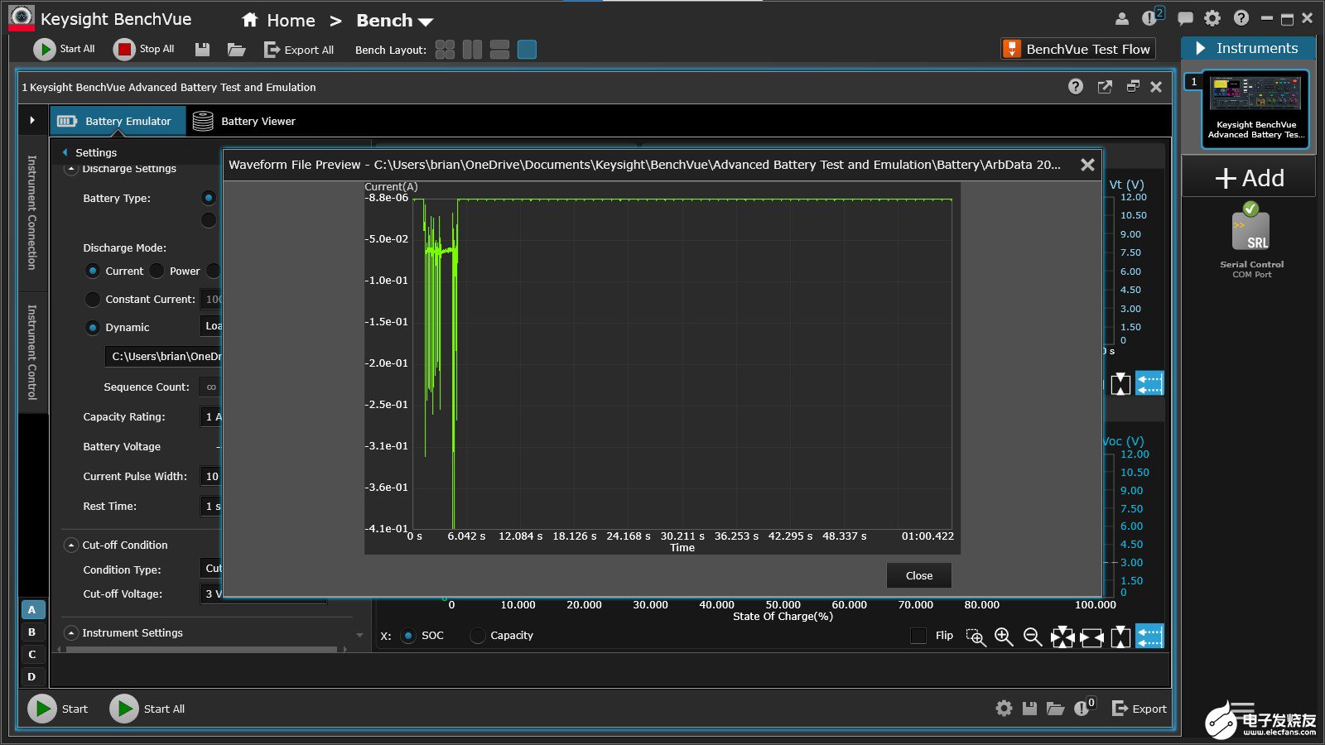Click the zoom in magnifier icon
This screenshot has height=745, width=1325.
click(x=1004, y=637)
